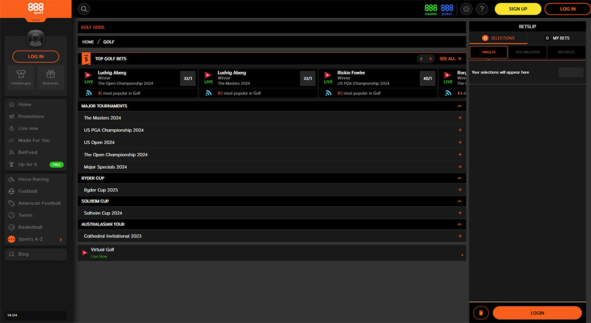Switch to MY BETS tab
Viewport: 591px width, 323px height.
[x=556, y=38]
